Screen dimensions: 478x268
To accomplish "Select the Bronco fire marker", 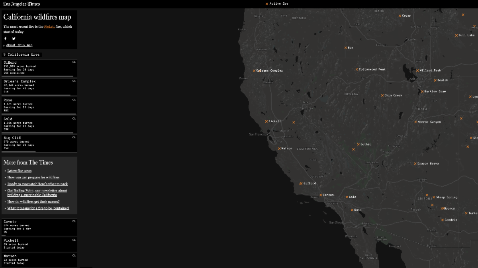I will 443,208.
